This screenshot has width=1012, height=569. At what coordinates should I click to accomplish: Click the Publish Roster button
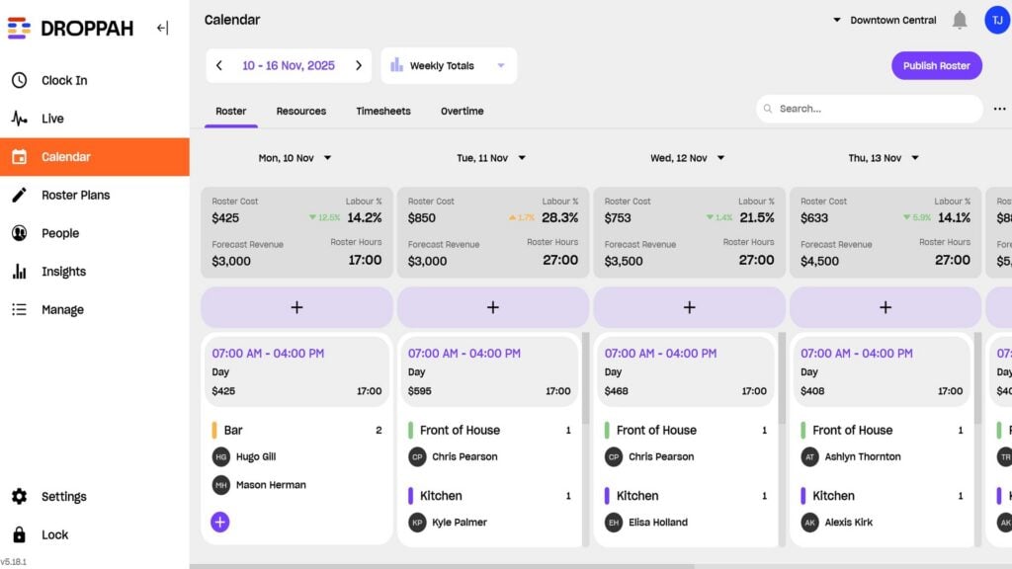click(935, 64)
